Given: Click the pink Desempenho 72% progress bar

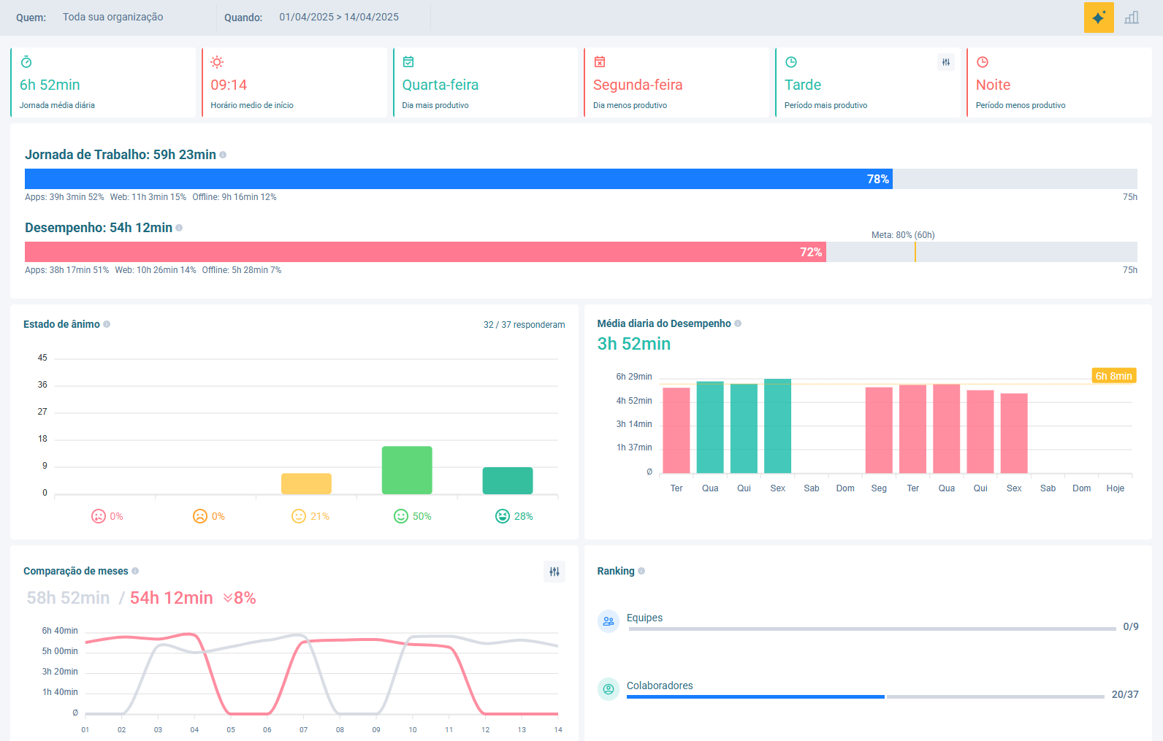Looking at the screenshot, I should click(425, 252).
